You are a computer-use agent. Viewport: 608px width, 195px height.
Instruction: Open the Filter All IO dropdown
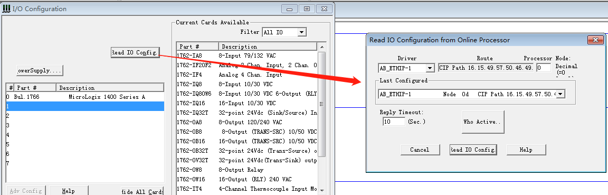[x=302, y=32]
